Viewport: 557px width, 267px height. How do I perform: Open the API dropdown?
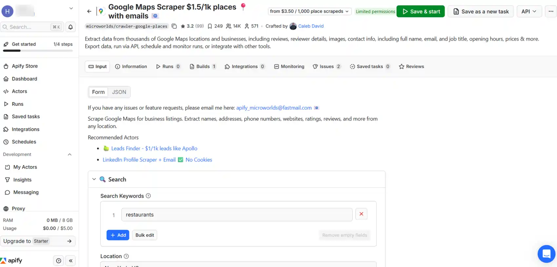(x=529, y=11)
